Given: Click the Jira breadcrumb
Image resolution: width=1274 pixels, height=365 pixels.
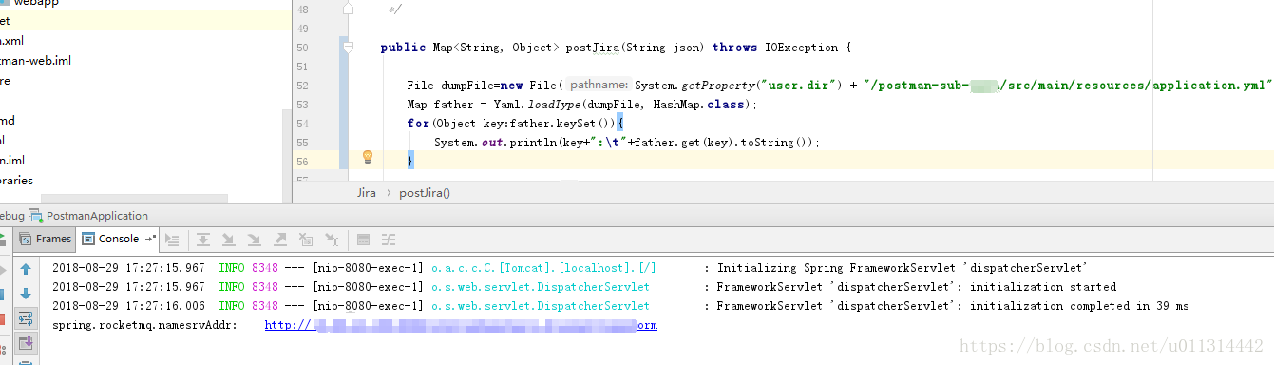Looking at the screenshot, I should (x=367, y=192).
